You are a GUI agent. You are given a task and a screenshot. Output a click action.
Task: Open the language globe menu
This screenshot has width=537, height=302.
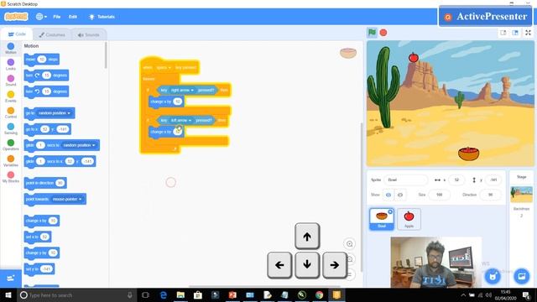tap(41, 17)
